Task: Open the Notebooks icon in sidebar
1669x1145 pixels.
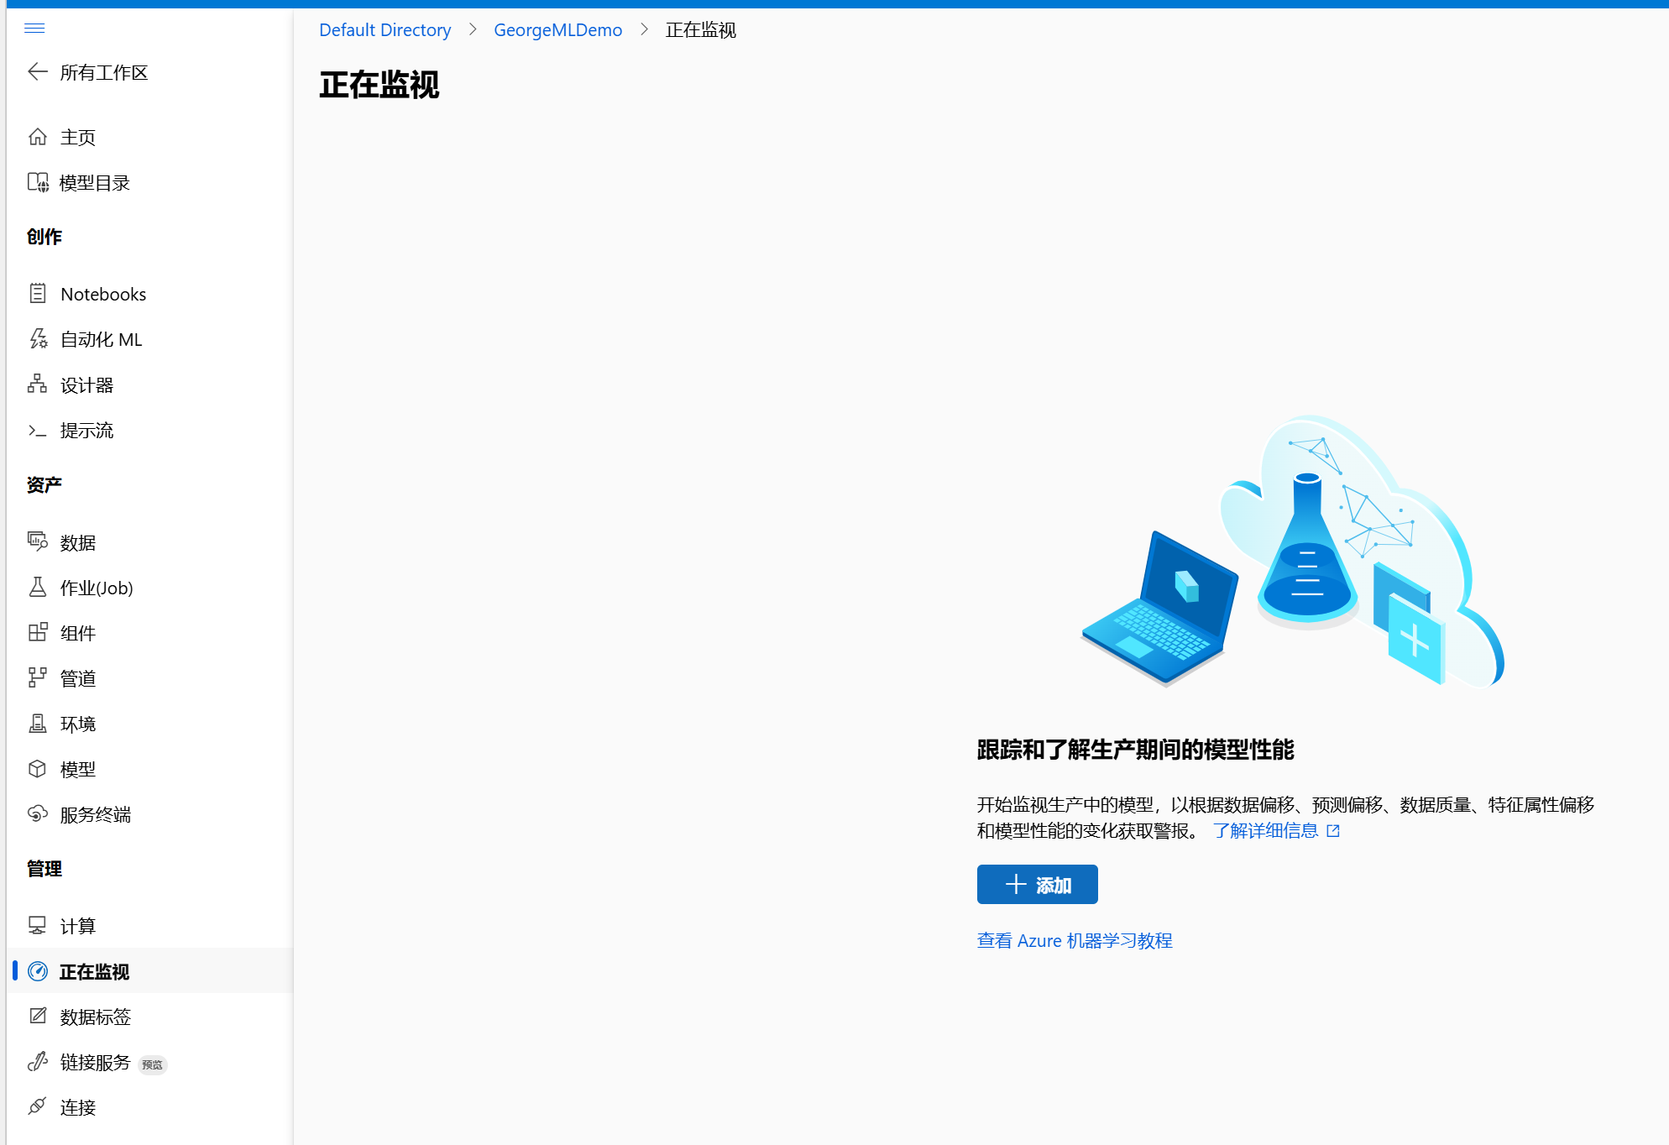Action: coord(38,294)
